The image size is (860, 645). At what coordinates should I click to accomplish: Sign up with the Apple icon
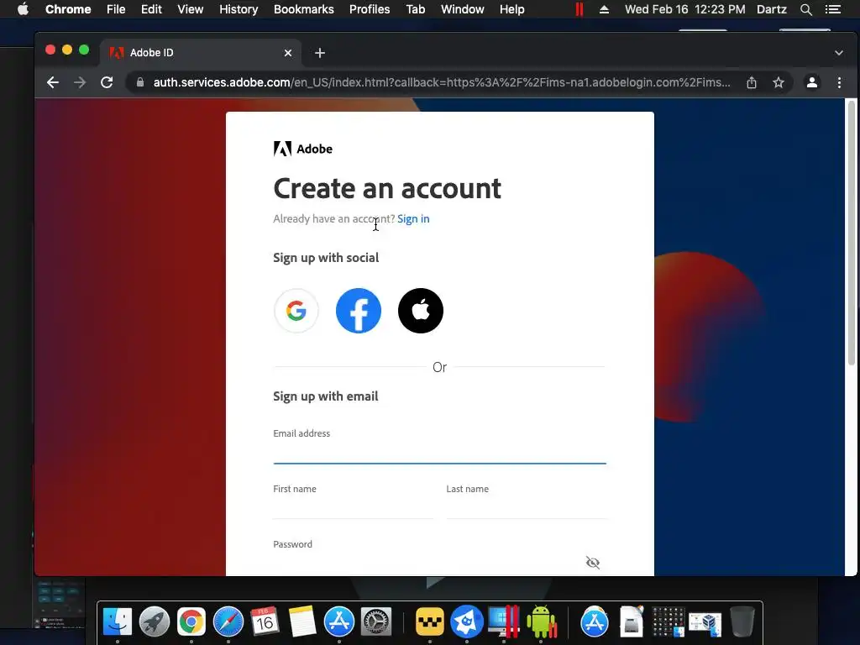[421, 311]
